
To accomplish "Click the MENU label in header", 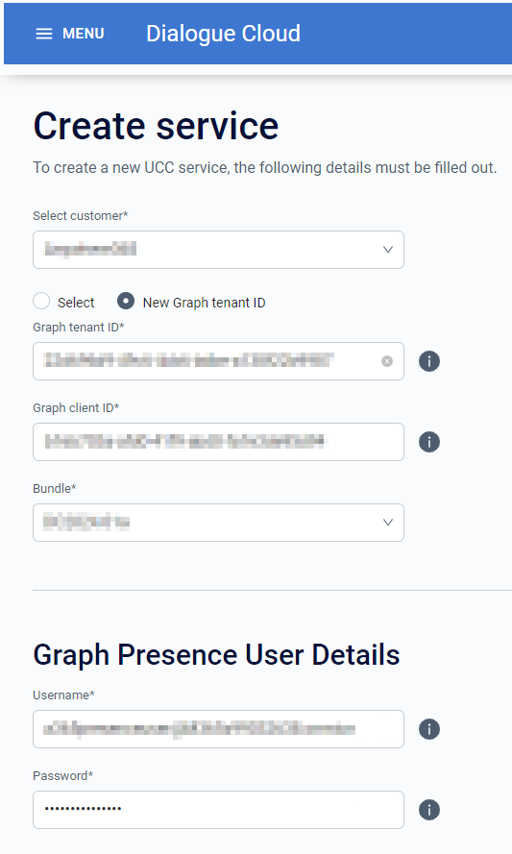I will coord(84,34).
